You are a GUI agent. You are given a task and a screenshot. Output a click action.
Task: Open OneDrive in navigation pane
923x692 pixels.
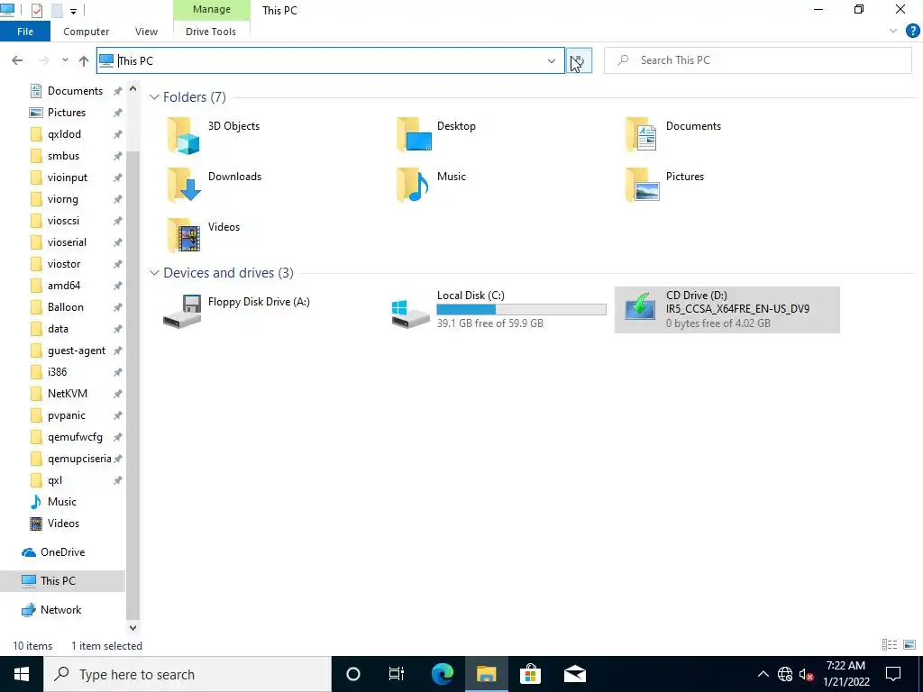[x=62, y=552]
